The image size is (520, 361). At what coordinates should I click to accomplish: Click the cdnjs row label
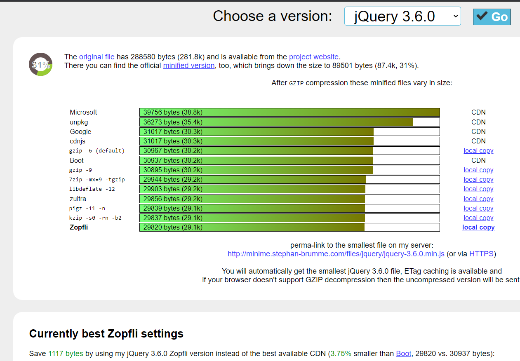(78, 141)
